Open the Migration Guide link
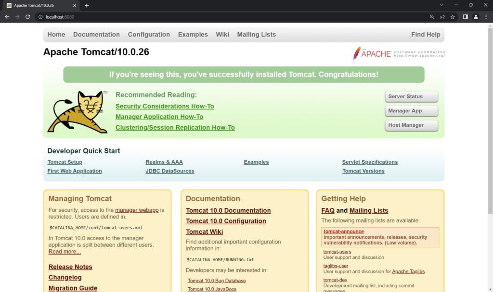Screen dimensions: 493x292 pos(73,288)
